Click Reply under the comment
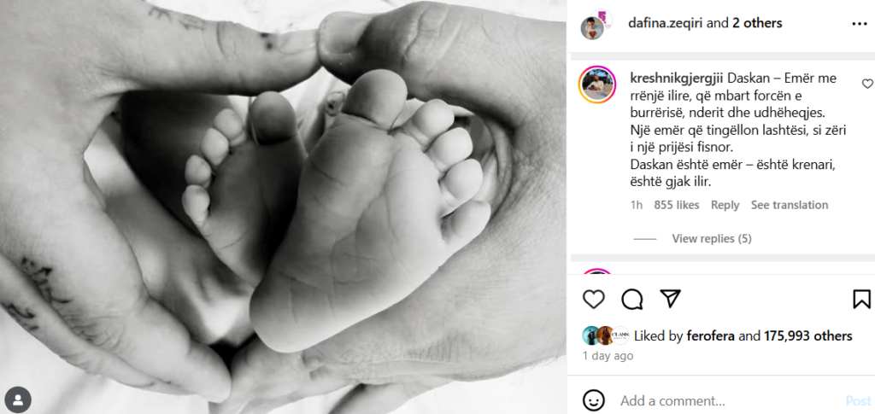Viewport: 875px width, 414px height. [x=725, y=205]
